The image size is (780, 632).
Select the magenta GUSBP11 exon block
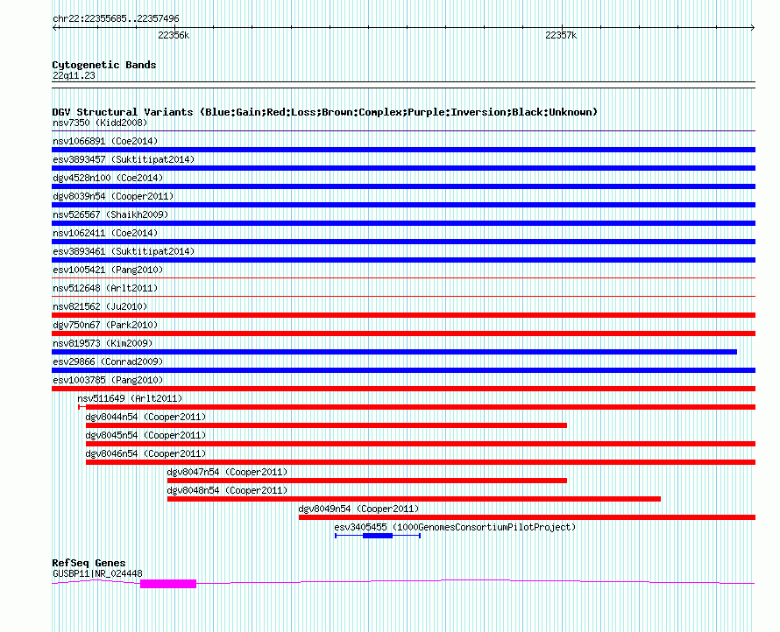168,584
